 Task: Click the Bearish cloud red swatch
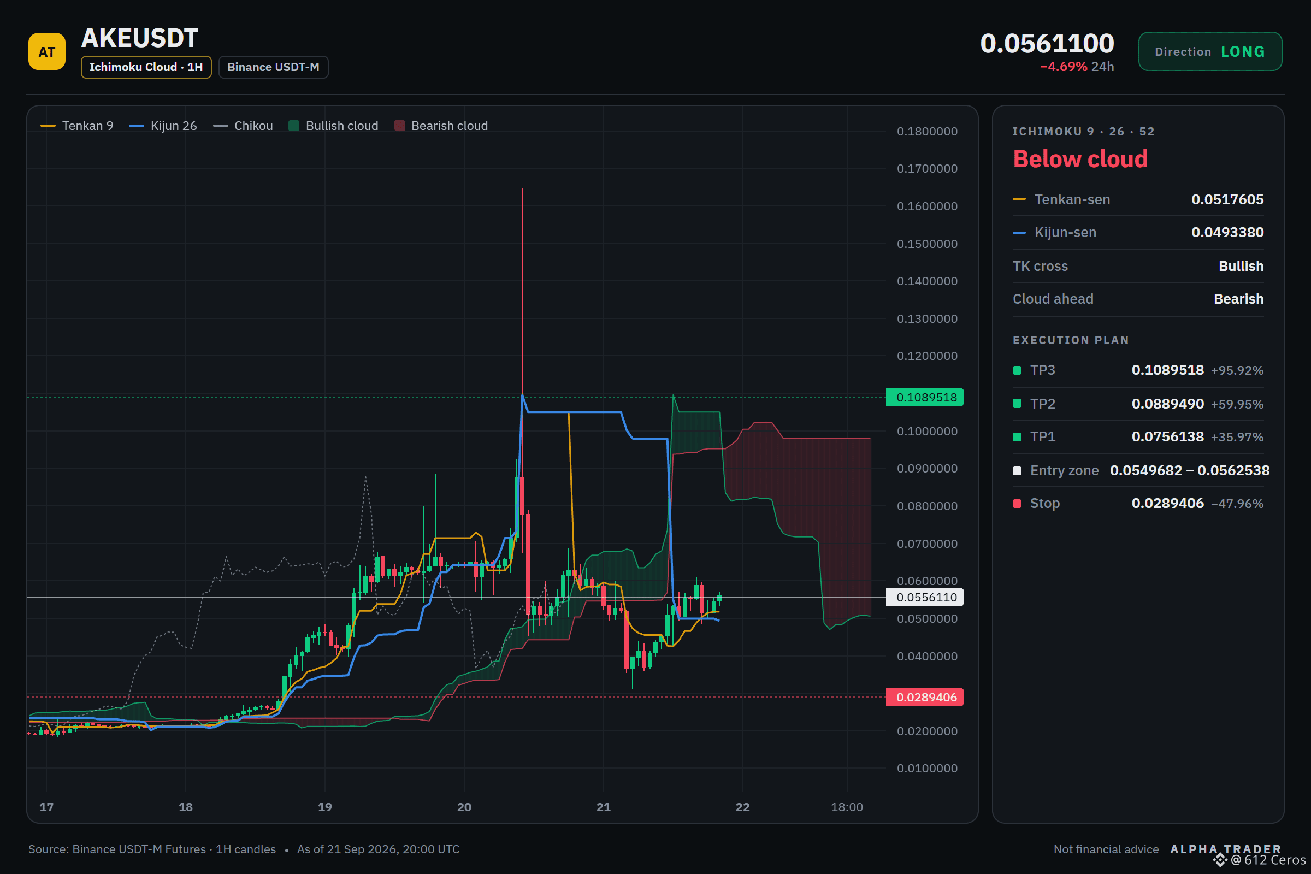pyautogui.click(x=400, y=126)
